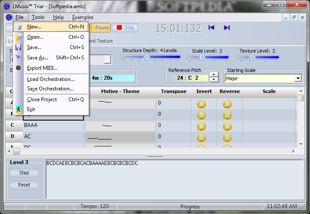
Task: Toggle Reverse for the second row
Action: coord(227,115)
